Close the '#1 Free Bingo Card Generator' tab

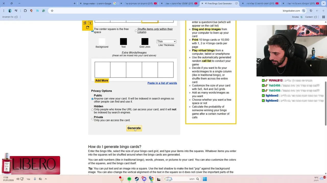click(x=202, y=4)
